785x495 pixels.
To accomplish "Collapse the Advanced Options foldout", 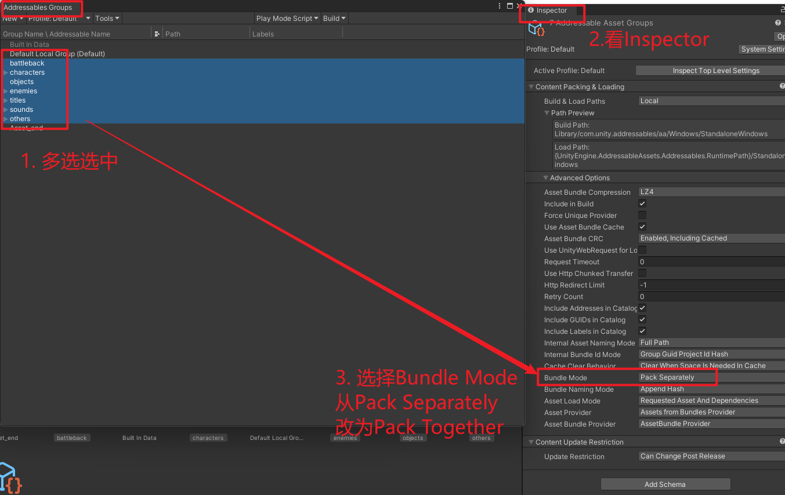I will click(x=546, y=178).
